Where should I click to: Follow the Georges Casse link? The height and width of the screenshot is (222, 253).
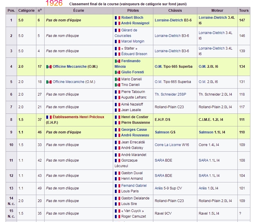click(x=134, y=130)
